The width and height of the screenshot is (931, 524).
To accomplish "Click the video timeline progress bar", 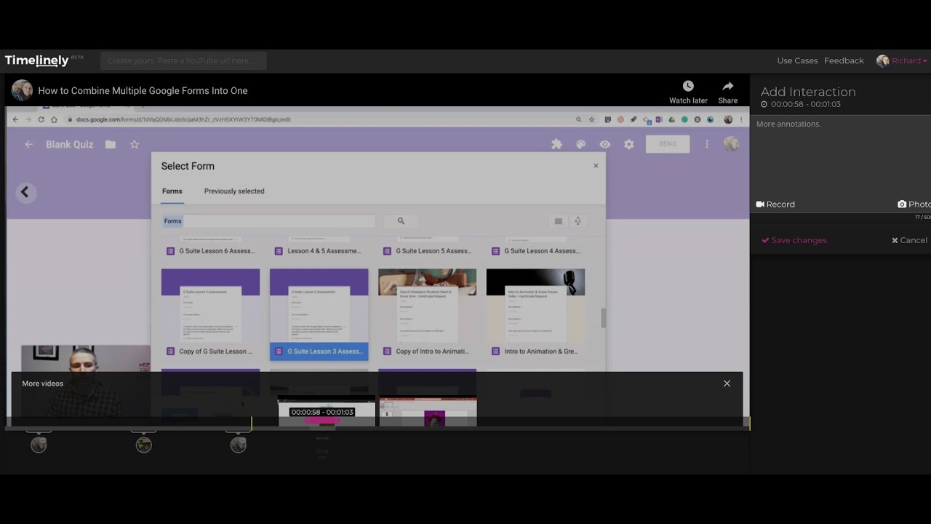I will (378, 428).
